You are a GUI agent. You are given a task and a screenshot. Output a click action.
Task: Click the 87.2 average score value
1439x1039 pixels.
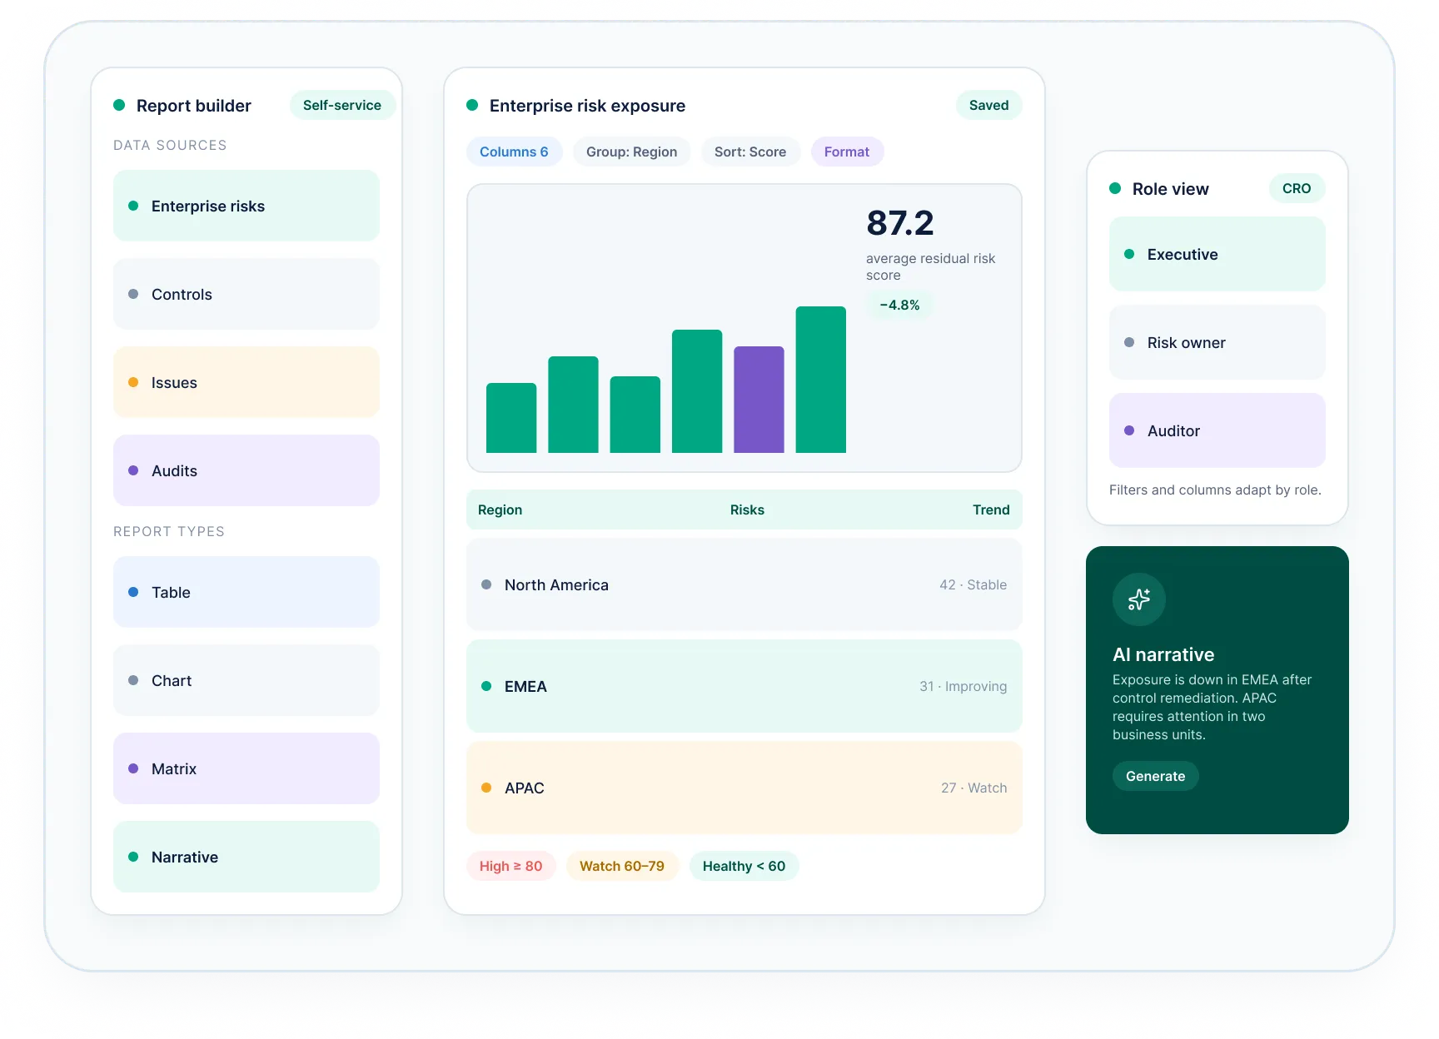(900, 223)
